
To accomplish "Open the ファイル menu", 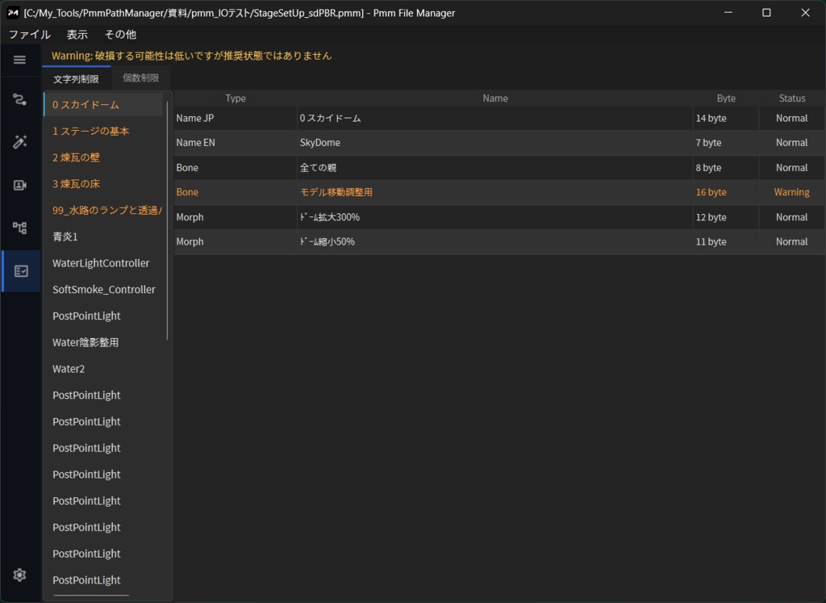I will [x=29, y=35].
